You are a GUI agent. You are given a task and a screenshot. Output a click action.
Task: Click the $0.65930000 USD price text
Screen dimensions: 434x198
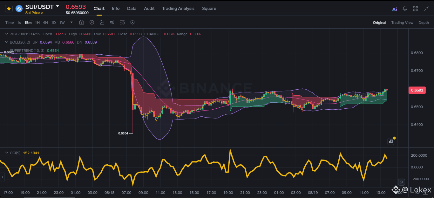pyautogui.click(x=77, y=13)
